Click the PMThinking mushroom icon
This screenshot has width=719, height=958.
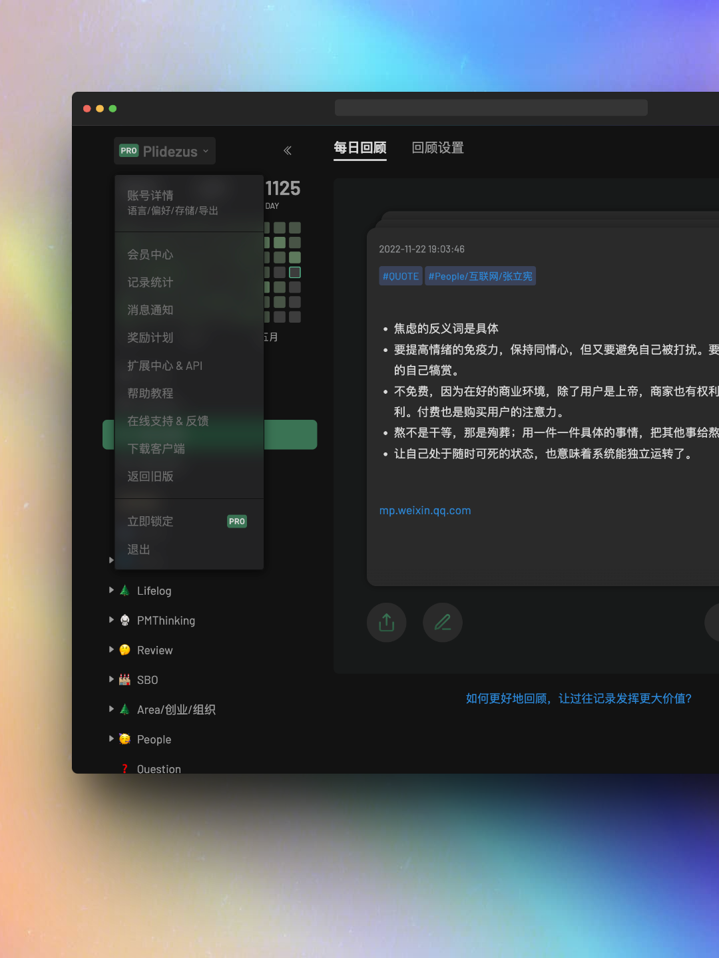124,621
